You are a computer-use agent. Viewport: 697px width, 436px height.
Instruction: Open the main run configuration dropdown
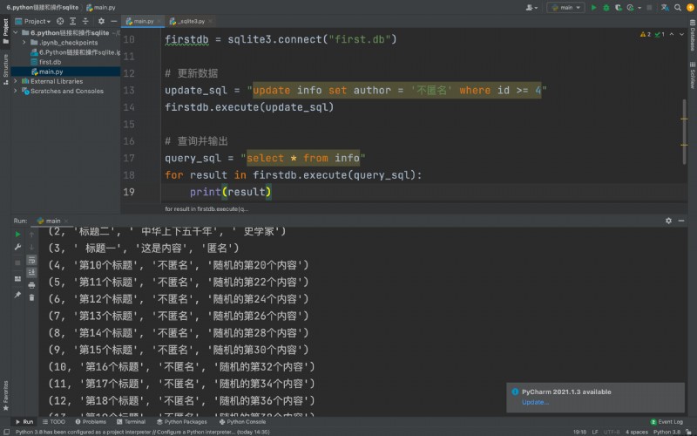[x=565, y=8]
